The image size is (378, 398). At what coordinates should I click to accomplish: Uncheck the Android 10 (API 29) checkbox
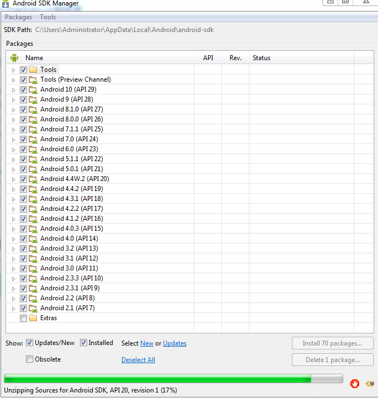23,89
